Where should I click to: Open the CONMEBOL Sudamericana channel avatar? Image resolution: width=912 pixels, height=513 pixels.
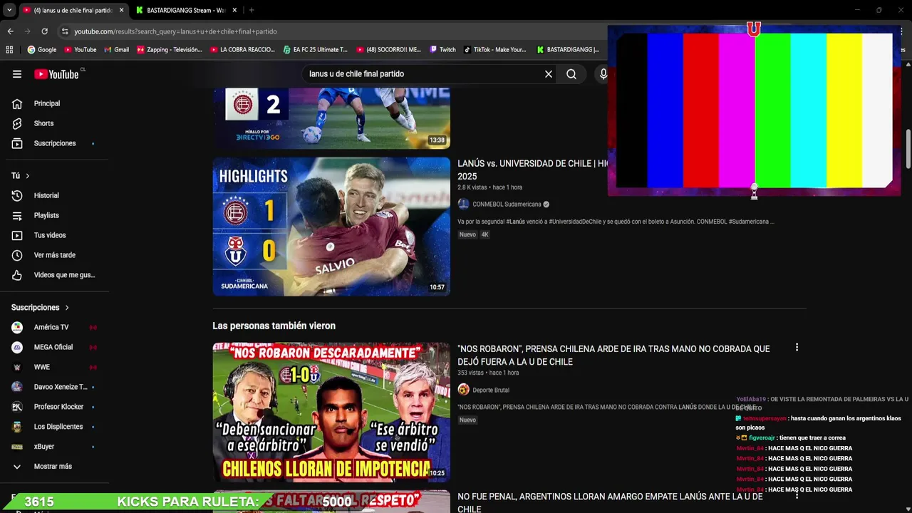point(463,204)
